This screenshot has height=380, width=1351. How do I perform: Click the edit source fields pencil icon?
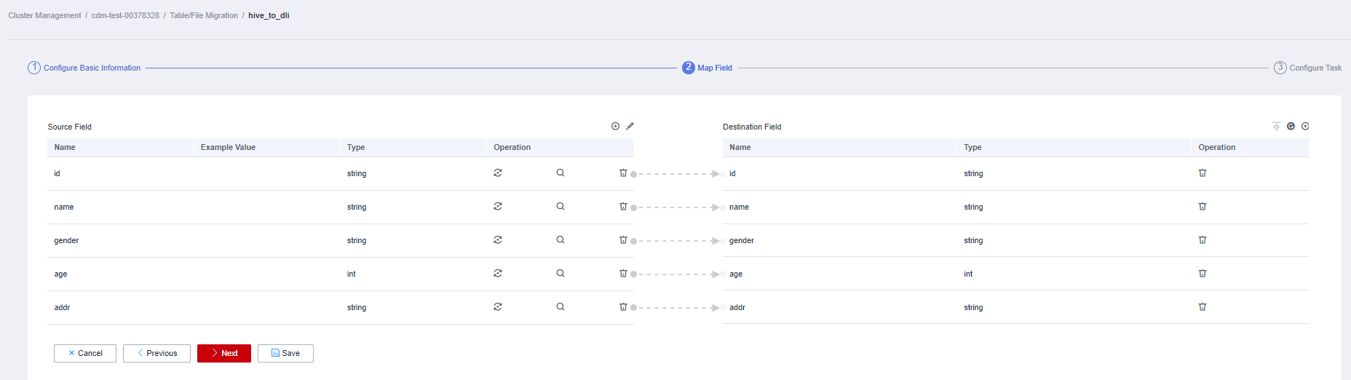(630, 126)
